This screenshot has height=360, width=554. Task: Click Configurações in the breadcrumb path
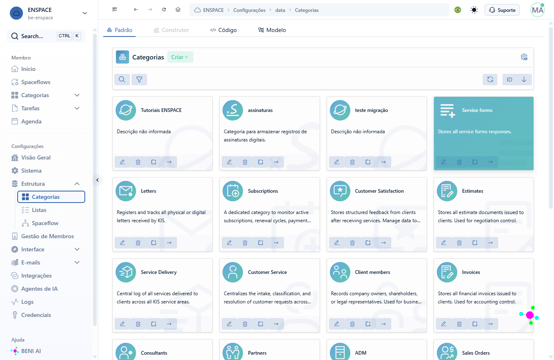pyautogui.click(x=250, y=10)
